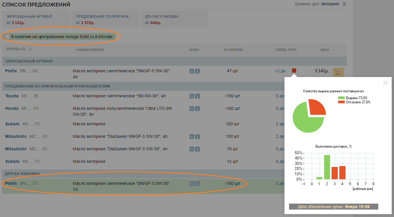Open Profix brand link in 1л row
This screenshot has height=217, width=394.
(11, 184)
